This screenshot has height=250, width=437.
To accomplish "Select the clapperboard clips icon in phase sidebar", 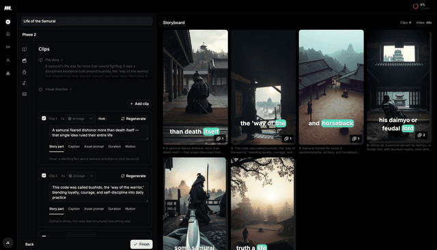I will click(25, 61).
